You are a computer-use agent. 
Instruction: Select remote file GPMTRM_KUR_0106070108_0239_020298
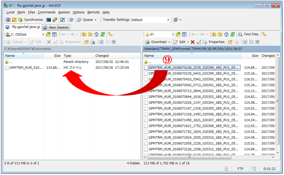pyautogui.click(x=193, y=68)
